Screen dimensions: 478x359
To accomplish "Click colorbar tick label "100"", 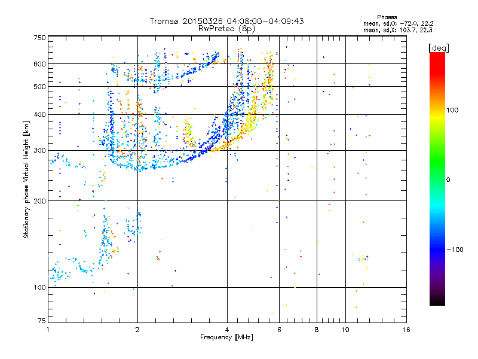I will 452,110.
